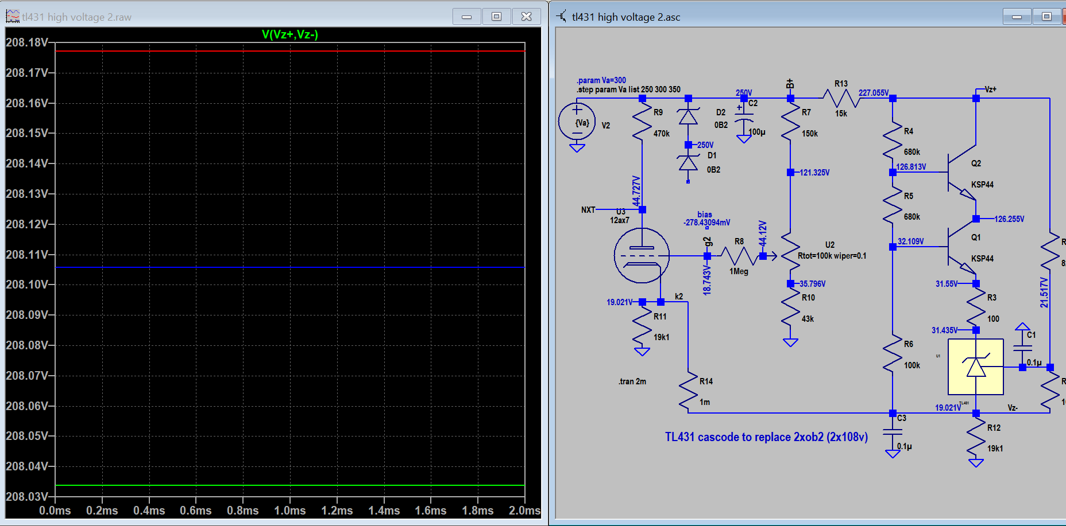This screenshot has width=1066, height=526.
Task: Click the NXT label near the tube
Action: point(588,210)
